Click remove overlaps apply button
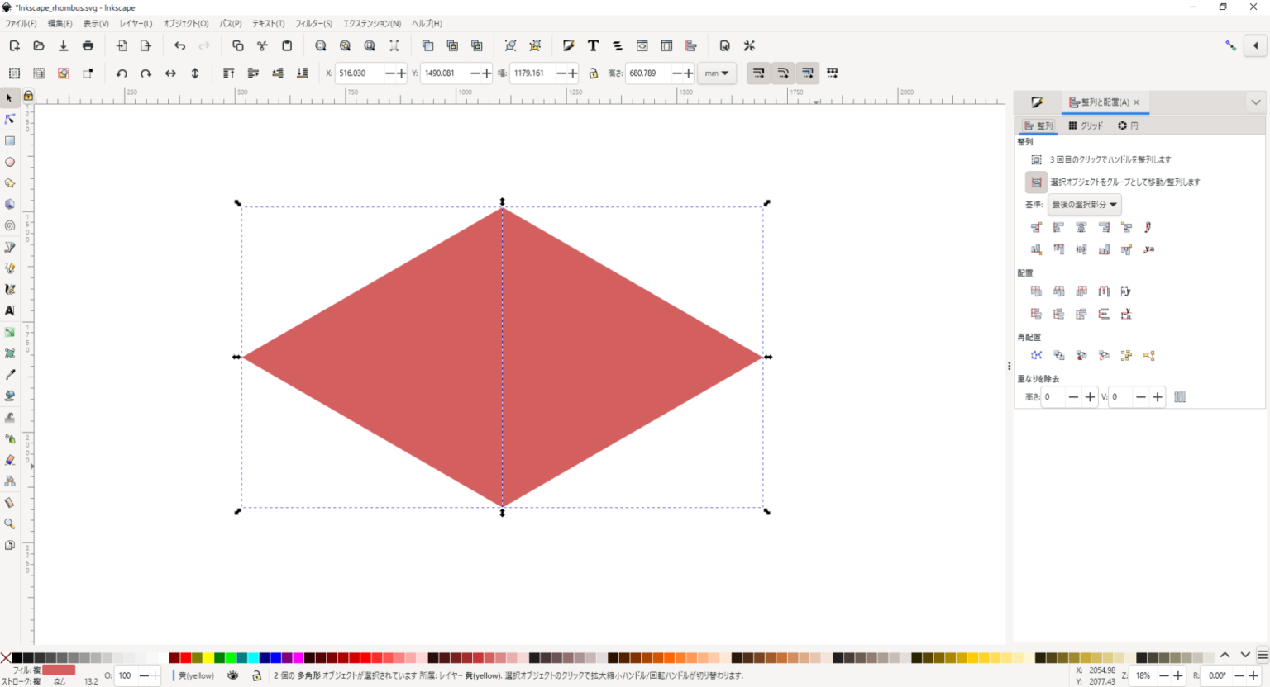Screen dimensions: 1270x687 point(1180,397)
